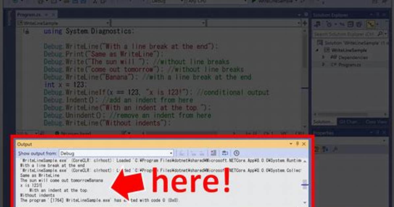This screenshot has height=207, width=394.
Task: Click the Debug.Print("Same as WriteLine") code line
Action: pos(103,54)
